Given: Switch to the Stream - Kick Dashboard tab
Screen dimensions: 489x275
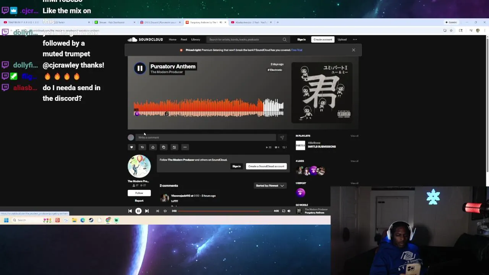Looking at the screenshot, I should click(x=115, y=22).
